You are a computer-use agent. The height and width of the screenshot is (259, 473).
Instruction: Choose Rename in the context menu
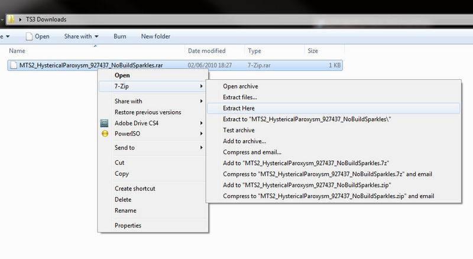[x=125, y=211]
